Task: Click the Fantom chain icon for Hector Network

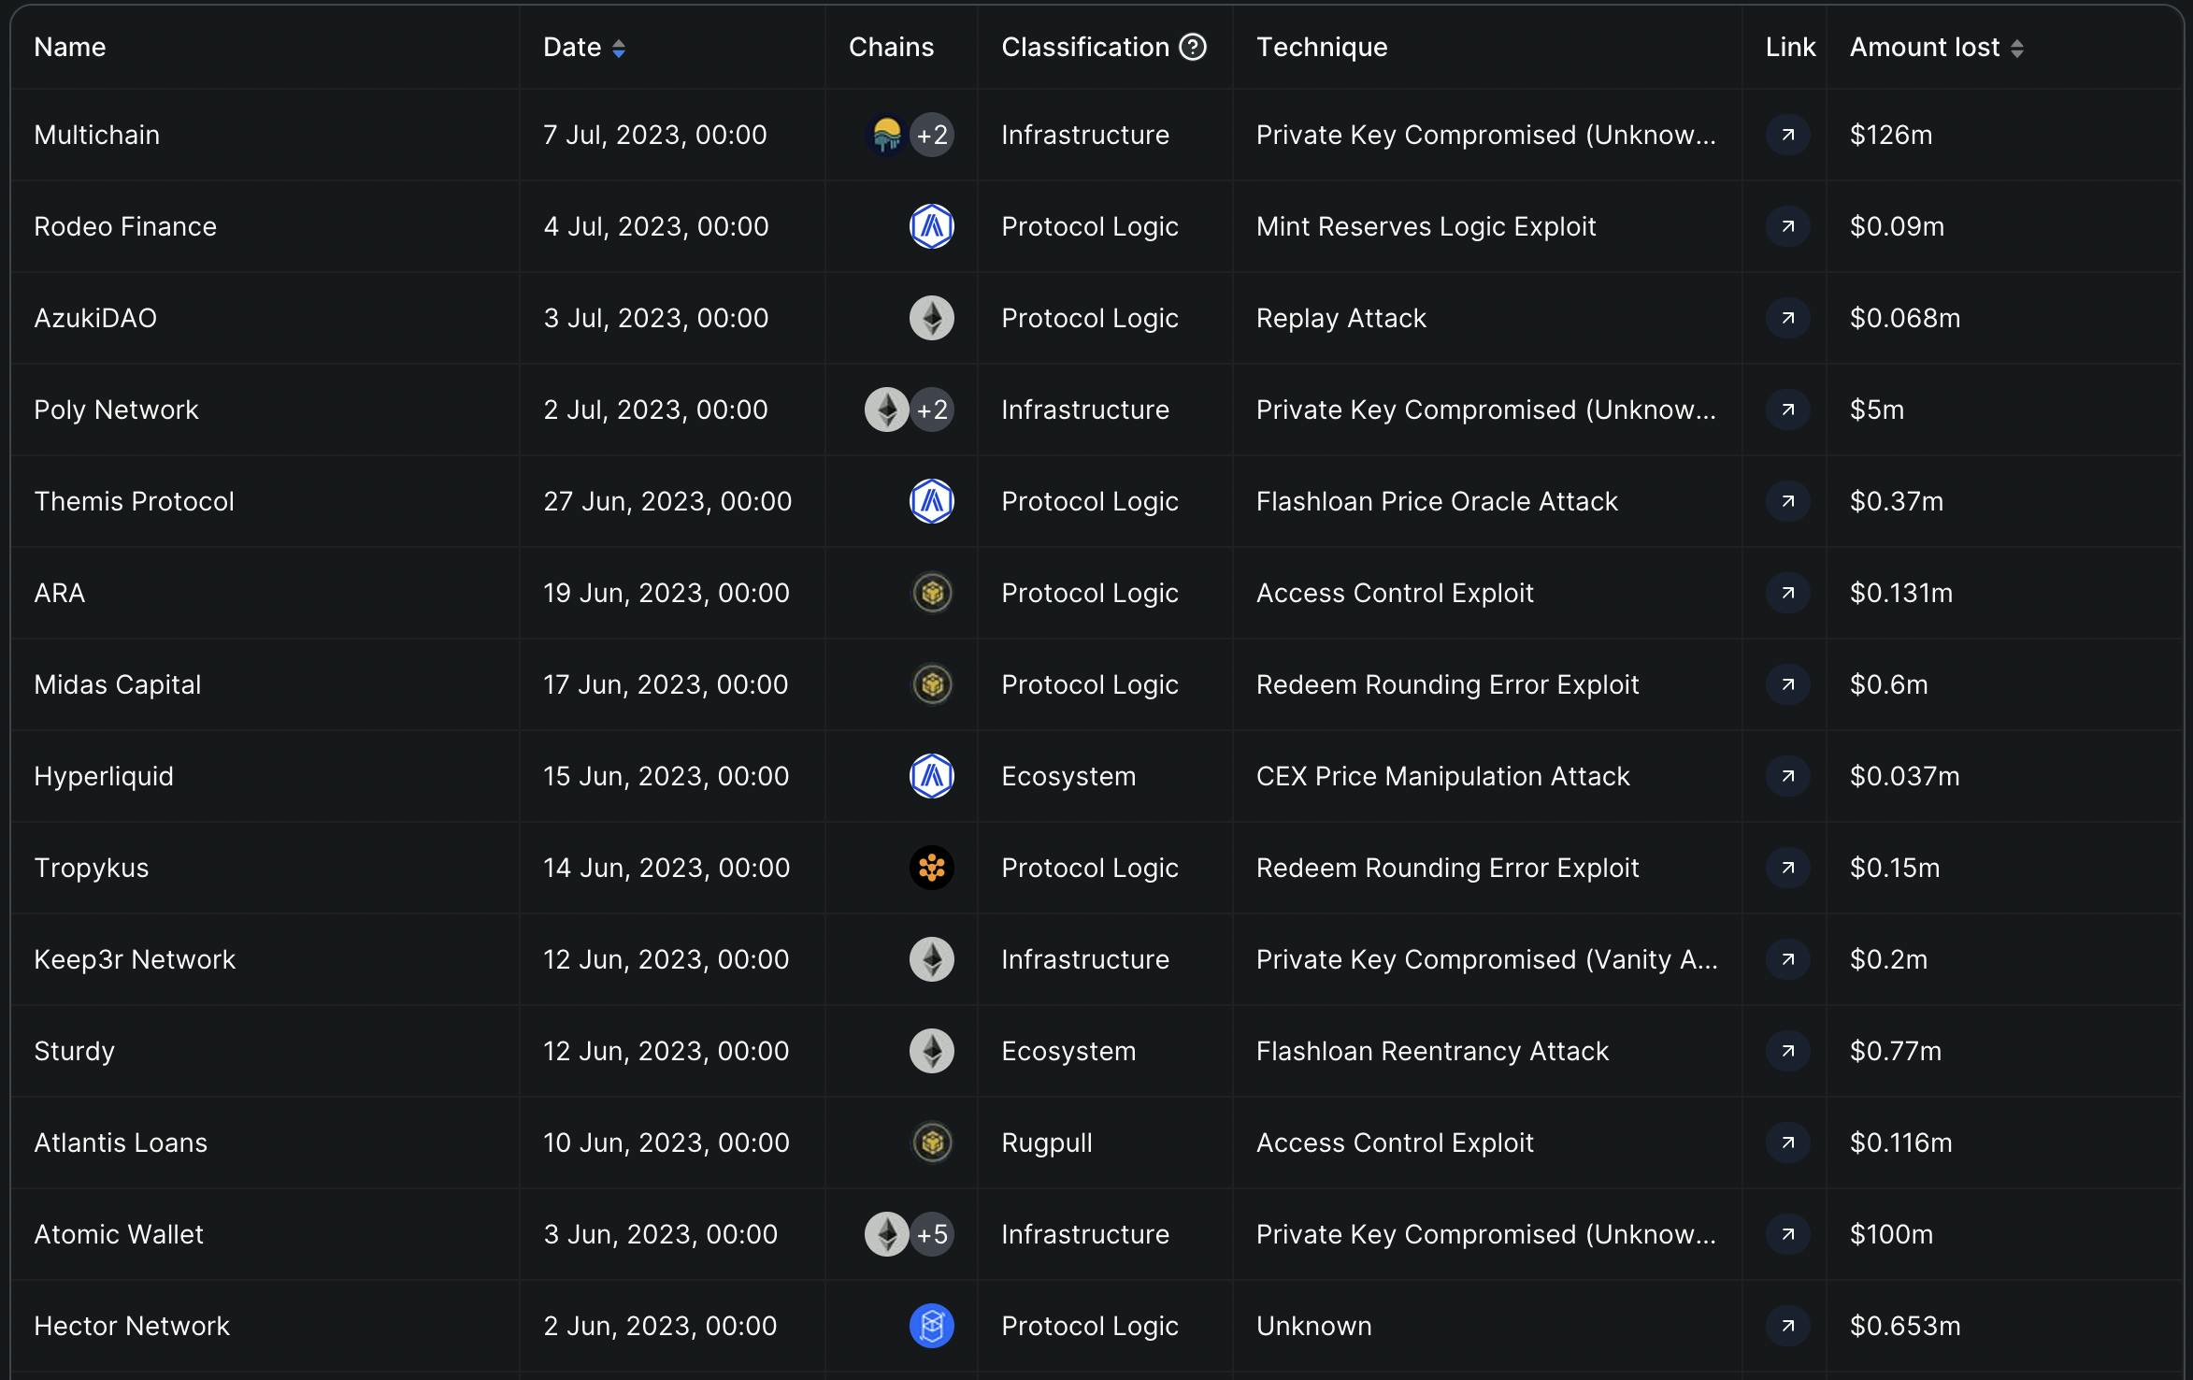Action: point(931,1326)
